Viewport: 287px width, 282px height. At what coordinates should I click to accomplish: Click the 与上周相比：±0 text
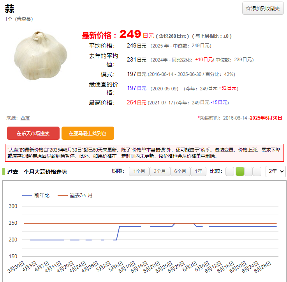[212, 36]
